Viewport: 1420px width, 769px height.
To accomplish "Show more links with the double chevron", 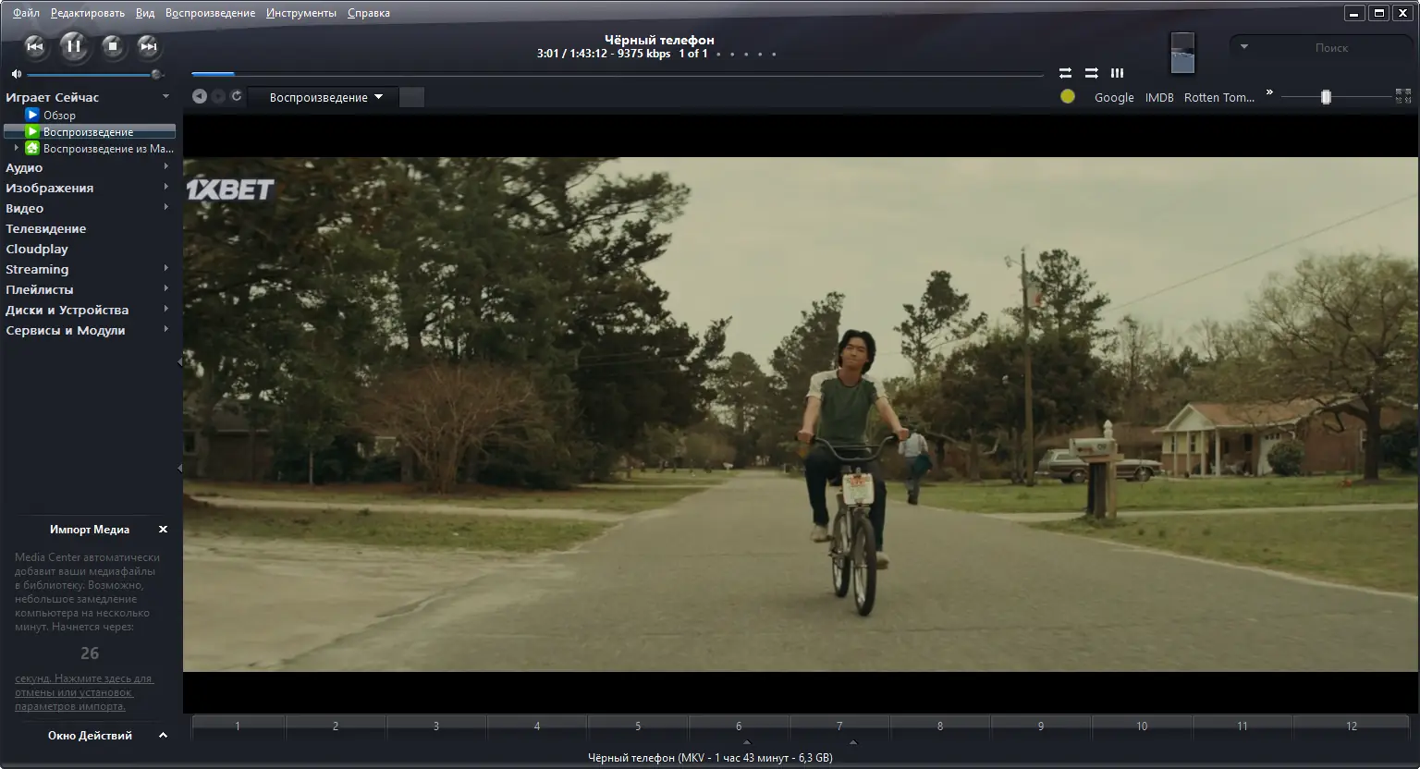I will (x=1269, y=92).
